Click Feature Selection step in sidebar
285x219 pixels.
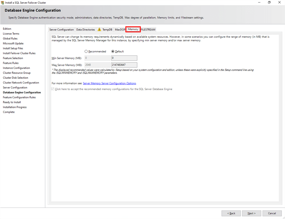click(13, 58)
